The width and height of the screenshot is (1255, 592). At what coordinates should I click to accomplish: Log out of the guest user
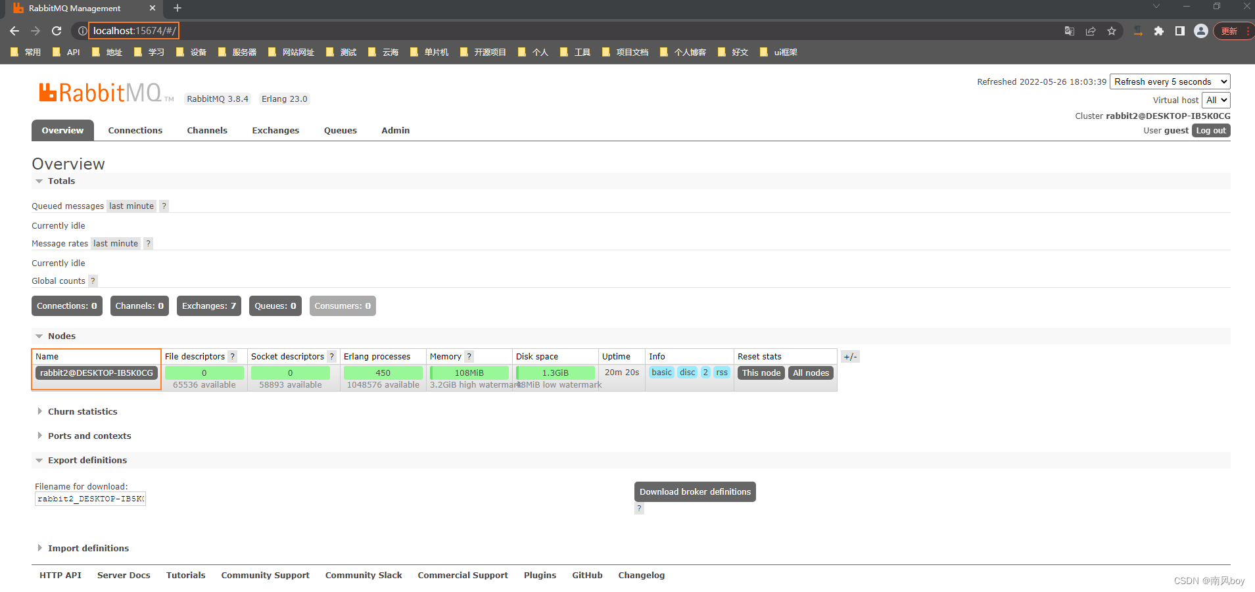coord(1211,131)
